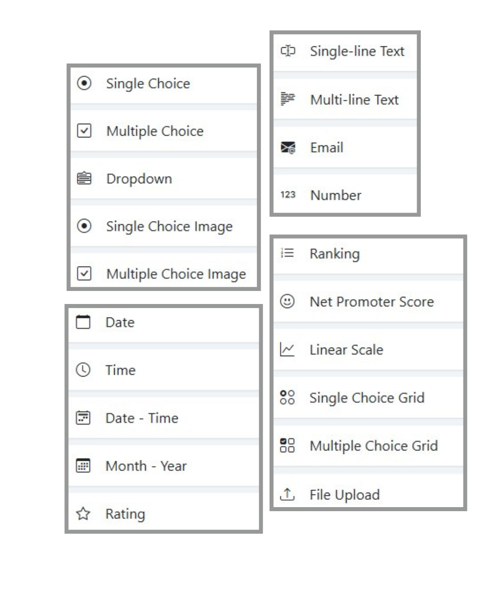Image resolution: width=486 pixels, height=608 pixels.
Task: Click the Net Promoter Score smiley icon
Action: [287, 301]
